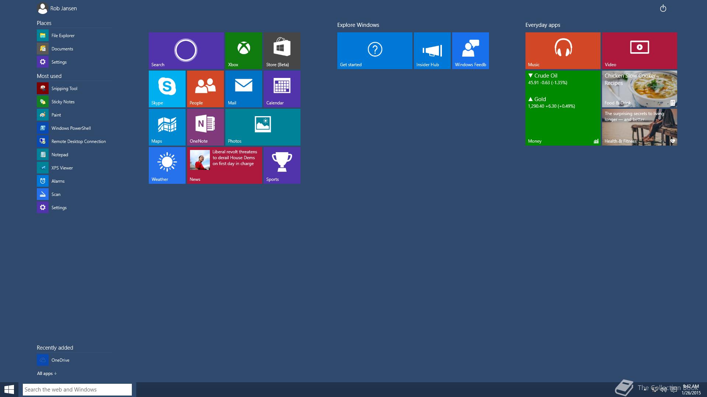Image resolution: width=707 pixels, height=397 pixels.
Task: Open Remote Desktop Connection
Action: [74, 141]
